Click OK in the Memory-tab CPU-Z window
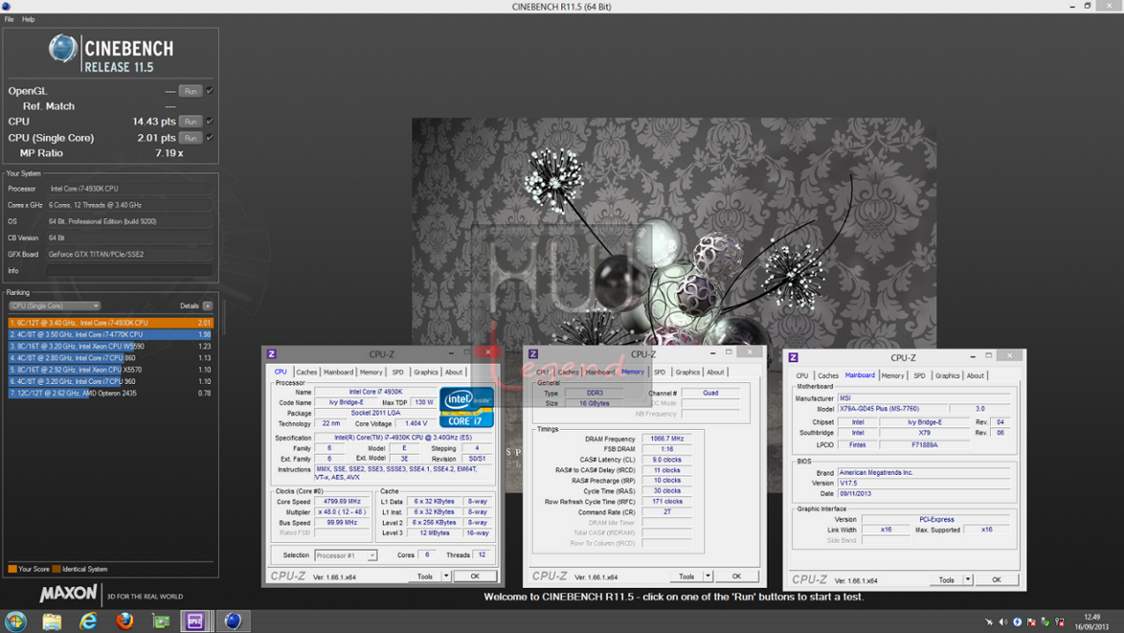Screen dimensions: 1124x633 click(x=736, y=576)
